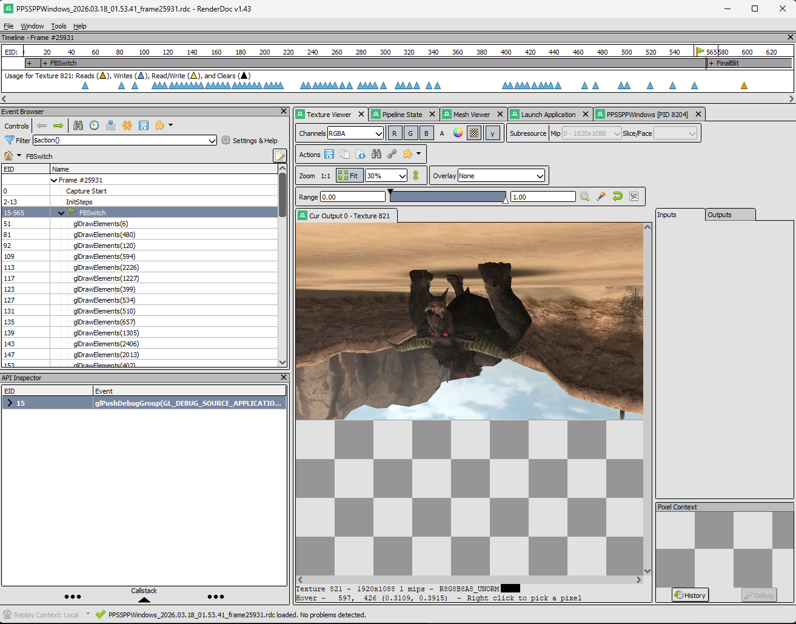Switch to the Pipeline State tab

[x=401, y=115]
